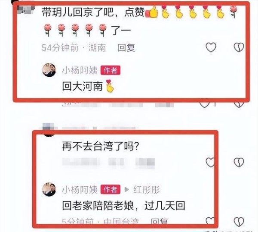Tap the reply text '回大河南'
The image size is (258, 232).
[83, 86]
